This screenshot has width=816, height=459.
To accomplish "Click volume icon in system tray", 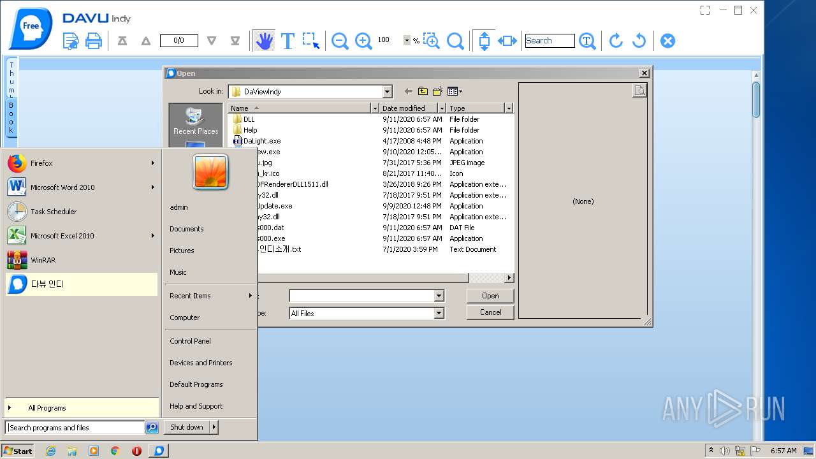I will pyautogui.click(x=724, y=451).
